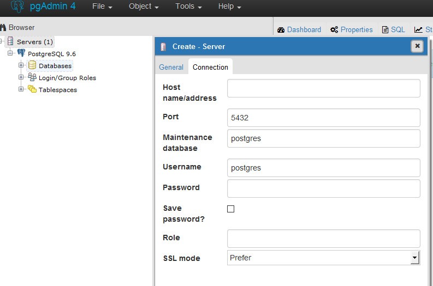Viewport: 433px width, 286px height.
Task: Click the Port field showing 5432
Action: [324, 118]
